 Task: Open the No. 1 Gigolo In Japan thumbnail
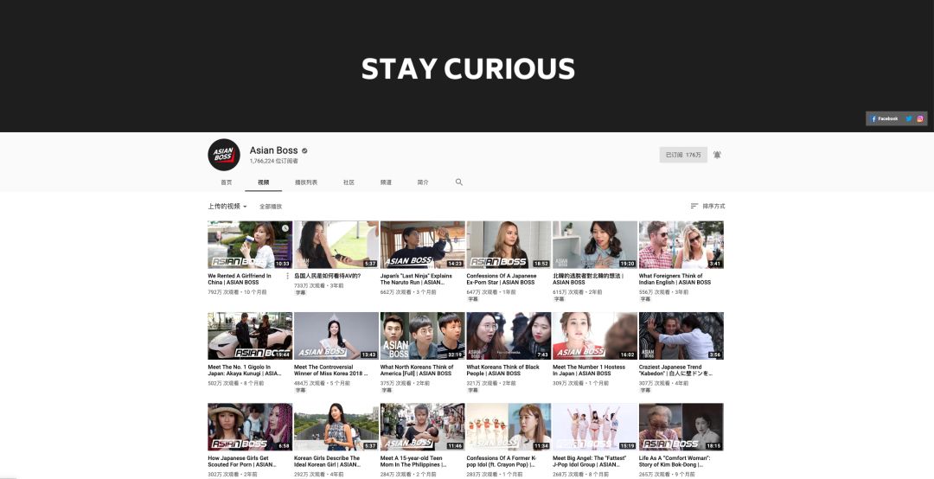click(250, 336)
